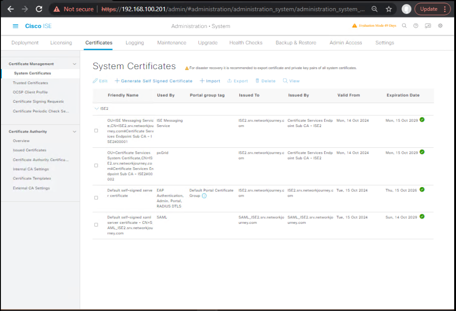This screenshot has width=456, height=311.
Task: Click the browser forward arrow
Action: click(x=25, y=9)
